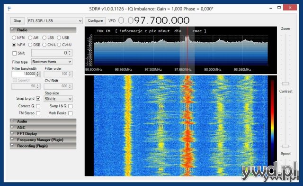Select LSB demodulation mode
This screenshot has width=303, height=186.
coord(44,37)
